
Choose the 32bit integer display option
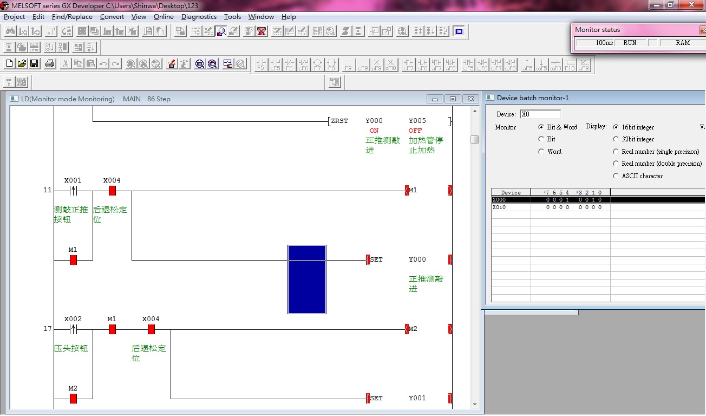click(x=616, y=139)
